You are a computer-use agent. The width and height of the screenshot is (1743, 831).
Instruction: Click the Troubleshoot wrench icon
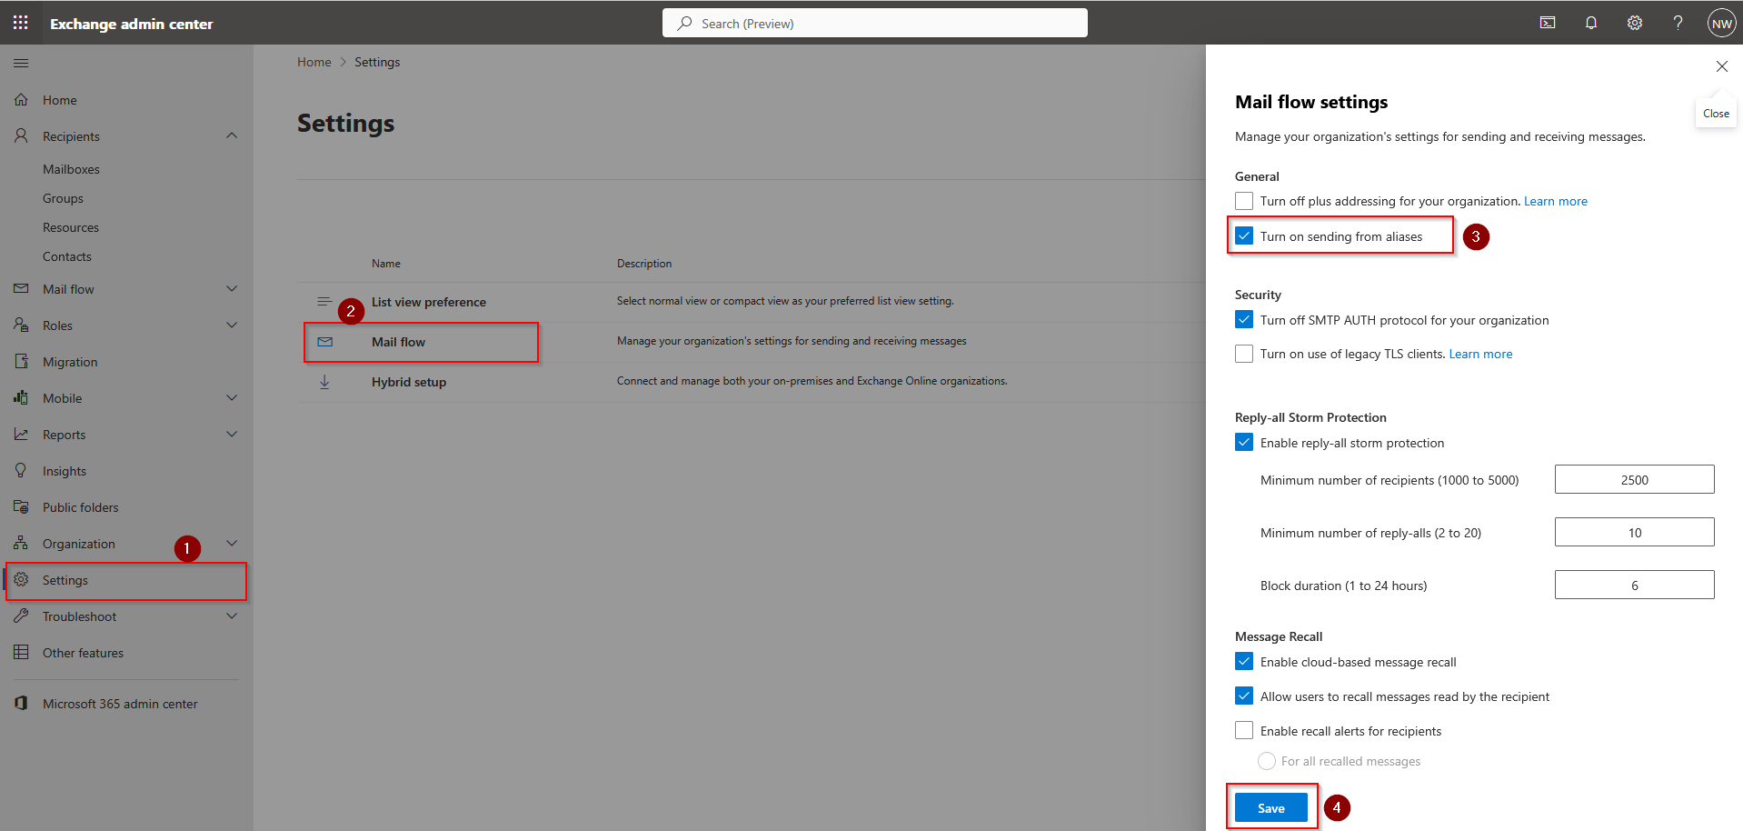click(21, 616)
